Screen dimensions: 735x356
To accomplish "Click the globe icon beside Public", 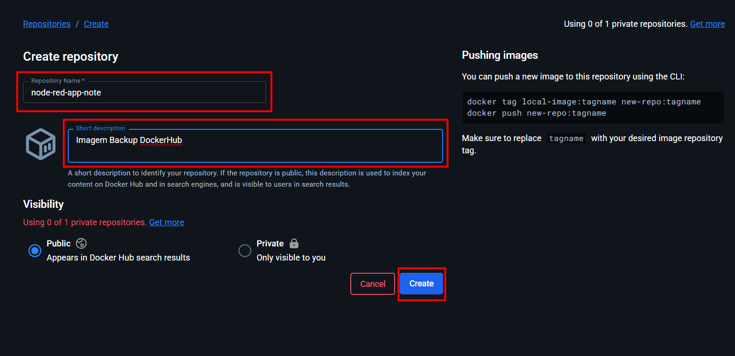I will pyautogui.click(x=81, y=243).
